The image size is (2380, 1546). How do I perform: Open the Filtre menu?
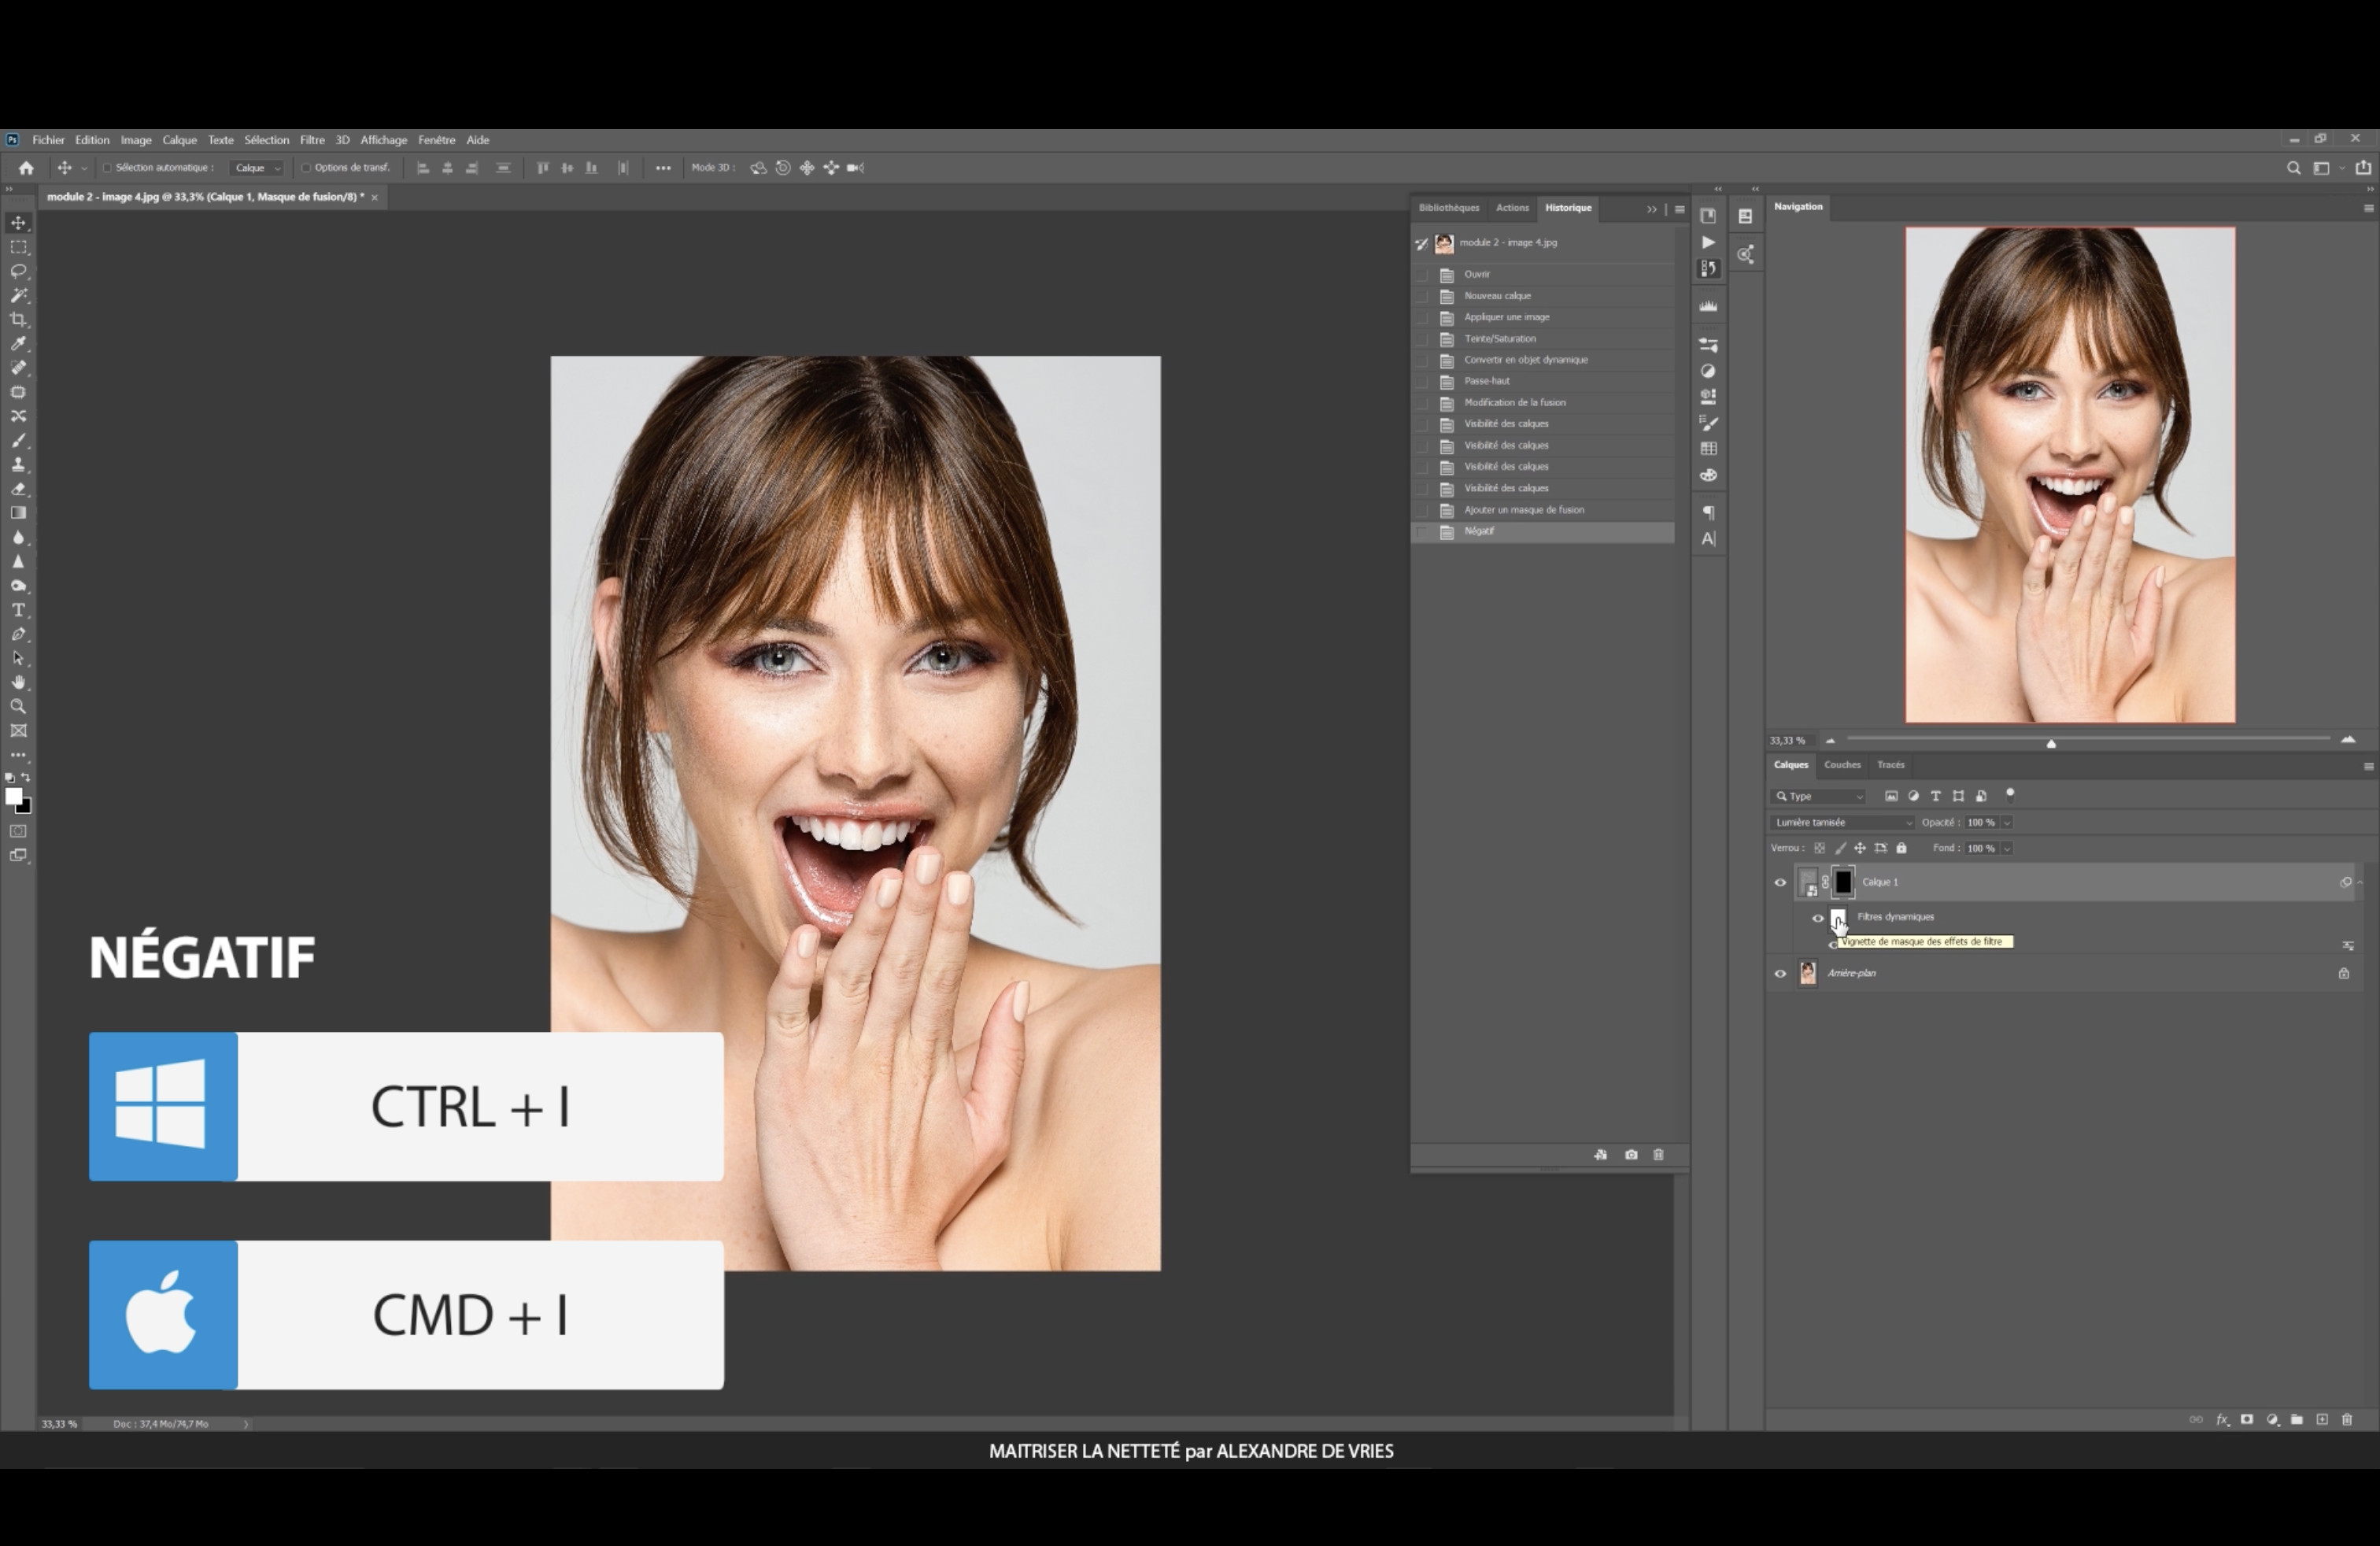point(312,140)
